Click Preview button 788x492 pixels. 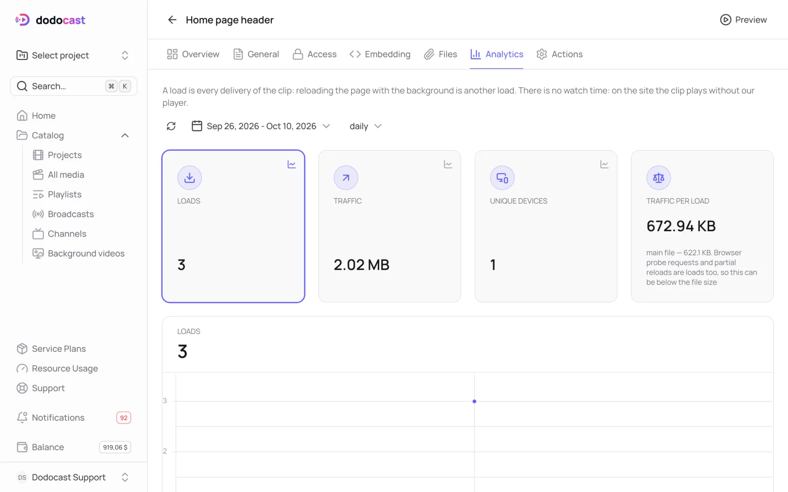[744, 20]
